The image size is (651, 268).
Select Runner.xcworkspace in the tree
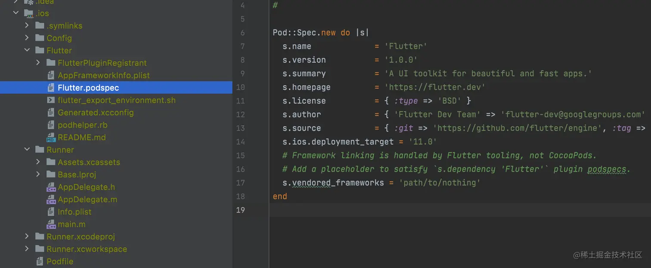pos(87,249)
